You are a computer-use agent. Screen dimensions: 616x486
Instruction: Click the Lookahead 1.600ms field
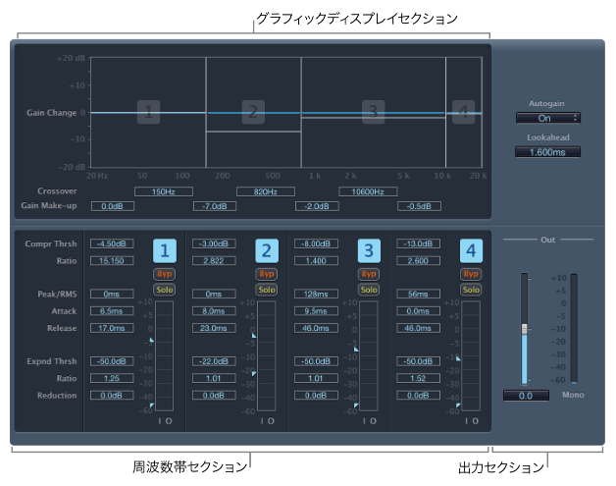(547, 152)
